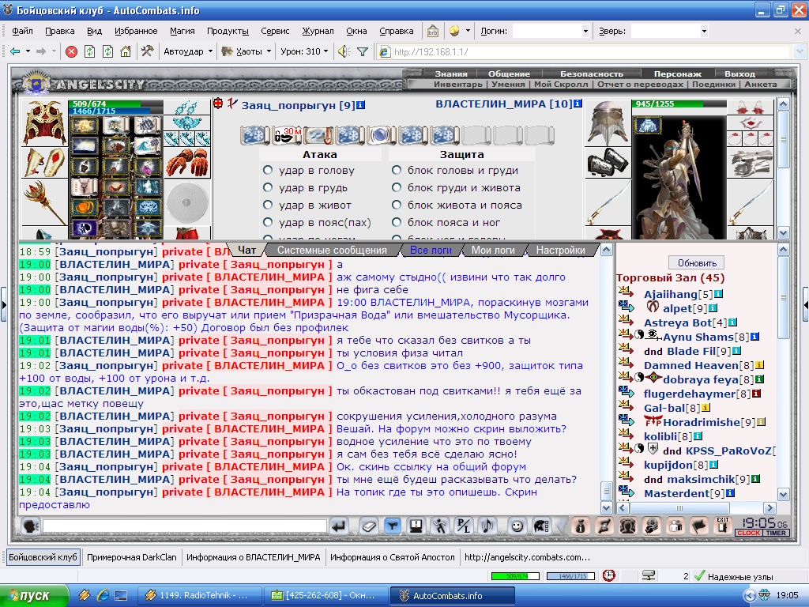
Task: Click the speaker sound icon in toolbar
Action: [x=344, y=51]
